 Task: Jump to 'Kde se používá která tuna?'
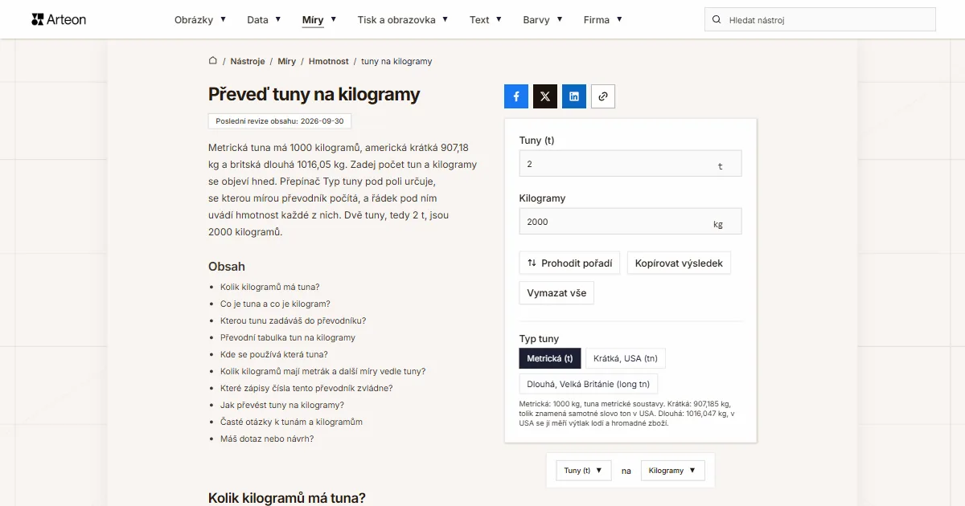pyautogui.click(x=274, y=354)
